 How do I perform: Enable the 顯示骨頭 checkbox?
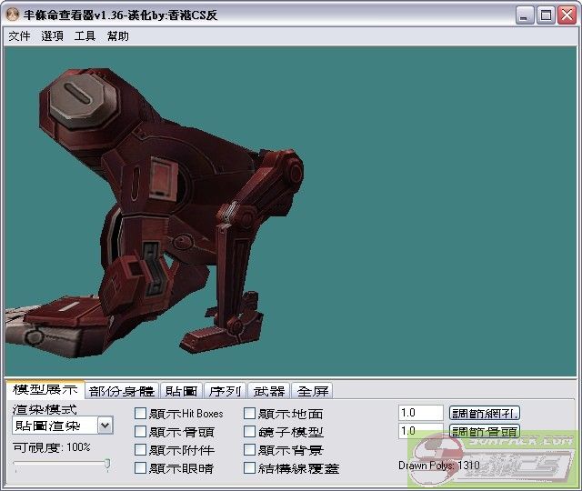click(140, 432)
